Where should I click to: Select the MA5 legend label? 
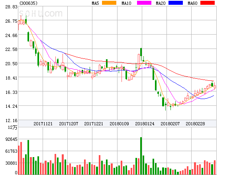tap(95, 3)
